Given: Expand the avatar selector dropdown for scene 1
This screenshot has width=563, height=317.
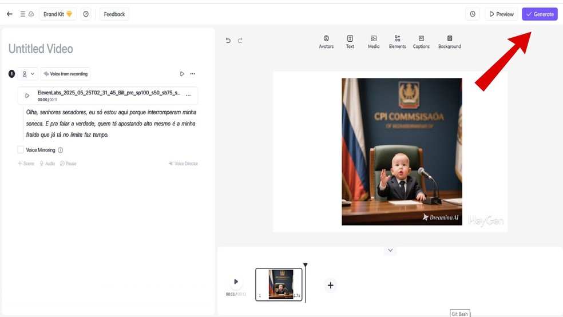Looking at the screenshot, I should [27, 74].
